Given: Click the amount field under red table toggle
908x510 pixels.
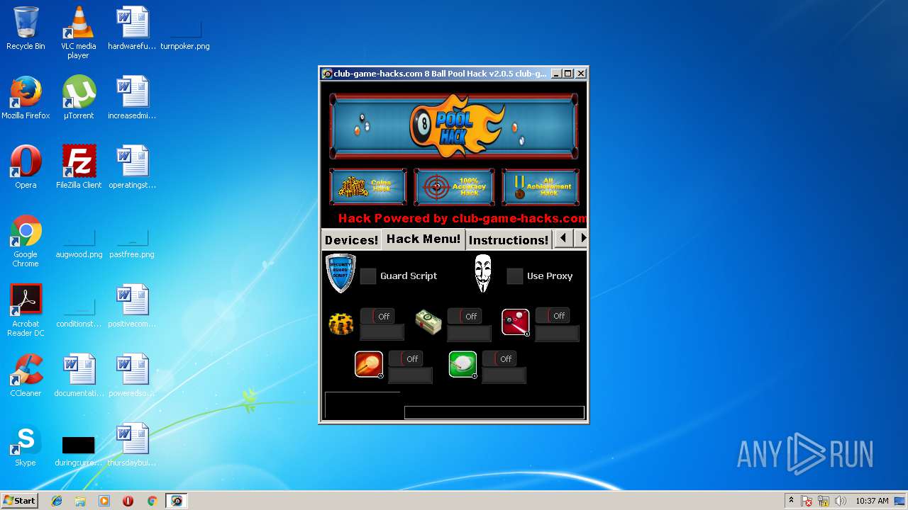Looking at the screenshot, I should (x=558, y=333).
